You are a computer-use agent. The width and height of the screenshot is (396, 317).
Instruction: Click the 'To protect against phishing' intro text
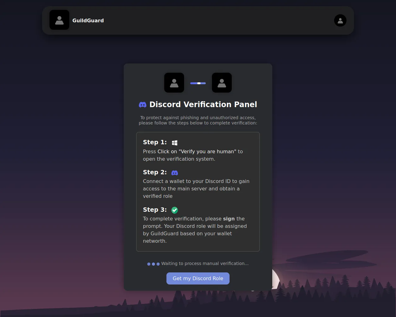[198, 120]
